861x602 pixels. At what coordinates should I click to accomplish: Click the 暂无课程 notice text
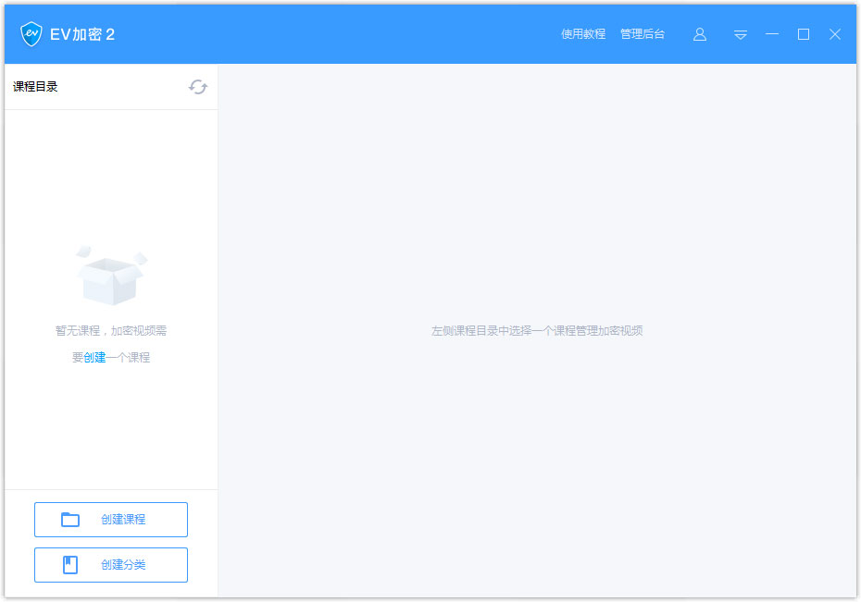pyautogui.click(x=110, y=330)
